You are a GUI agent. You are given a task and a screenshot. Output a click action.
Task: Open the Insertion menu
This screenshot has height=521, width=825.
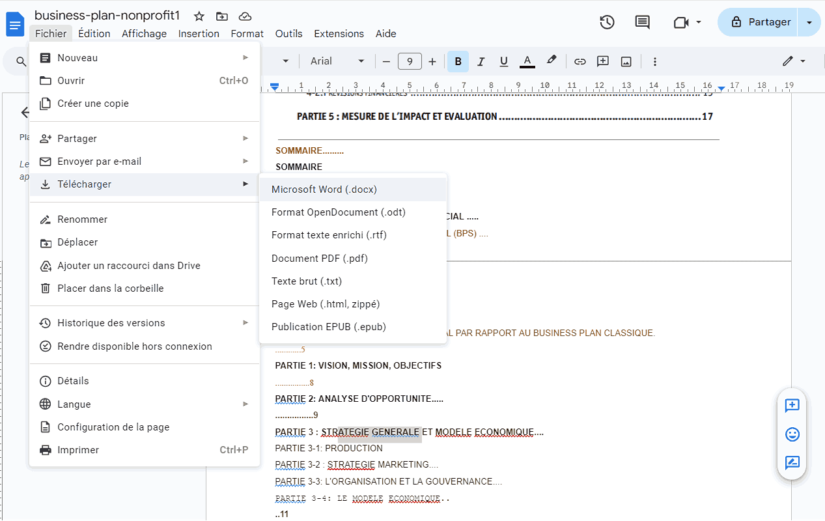click(x=199, y=34)
